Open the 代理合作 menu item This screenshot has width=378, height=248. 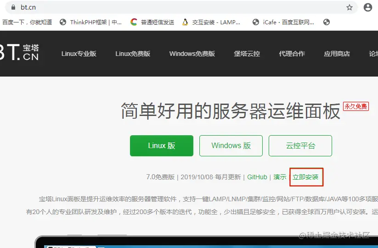coord(292,54)
